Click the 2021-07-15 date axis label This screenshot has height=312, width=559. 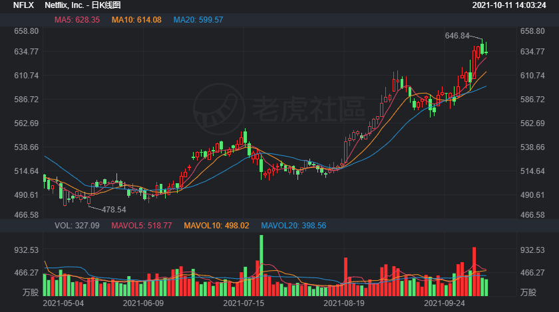[244, 303]
